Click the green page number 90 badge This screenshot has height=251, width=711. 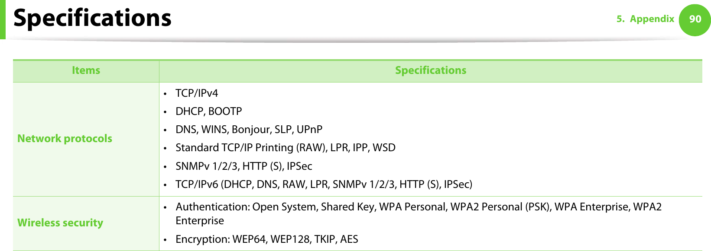[695, 19]
